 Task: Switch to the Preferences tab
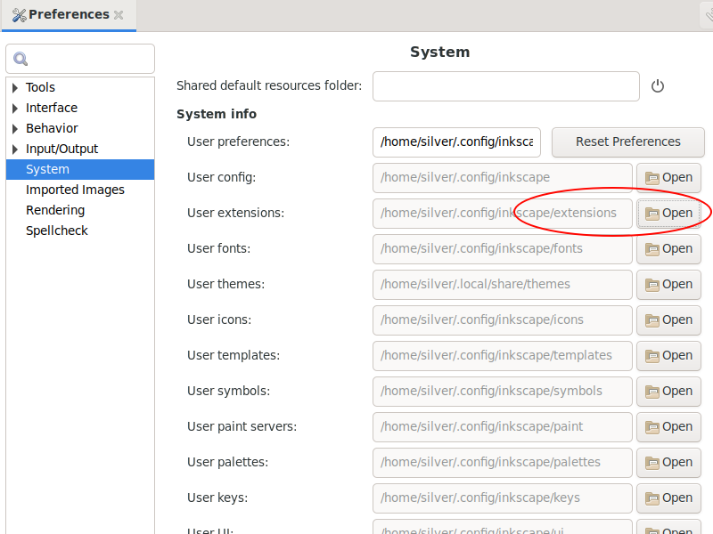pos(69,15)
